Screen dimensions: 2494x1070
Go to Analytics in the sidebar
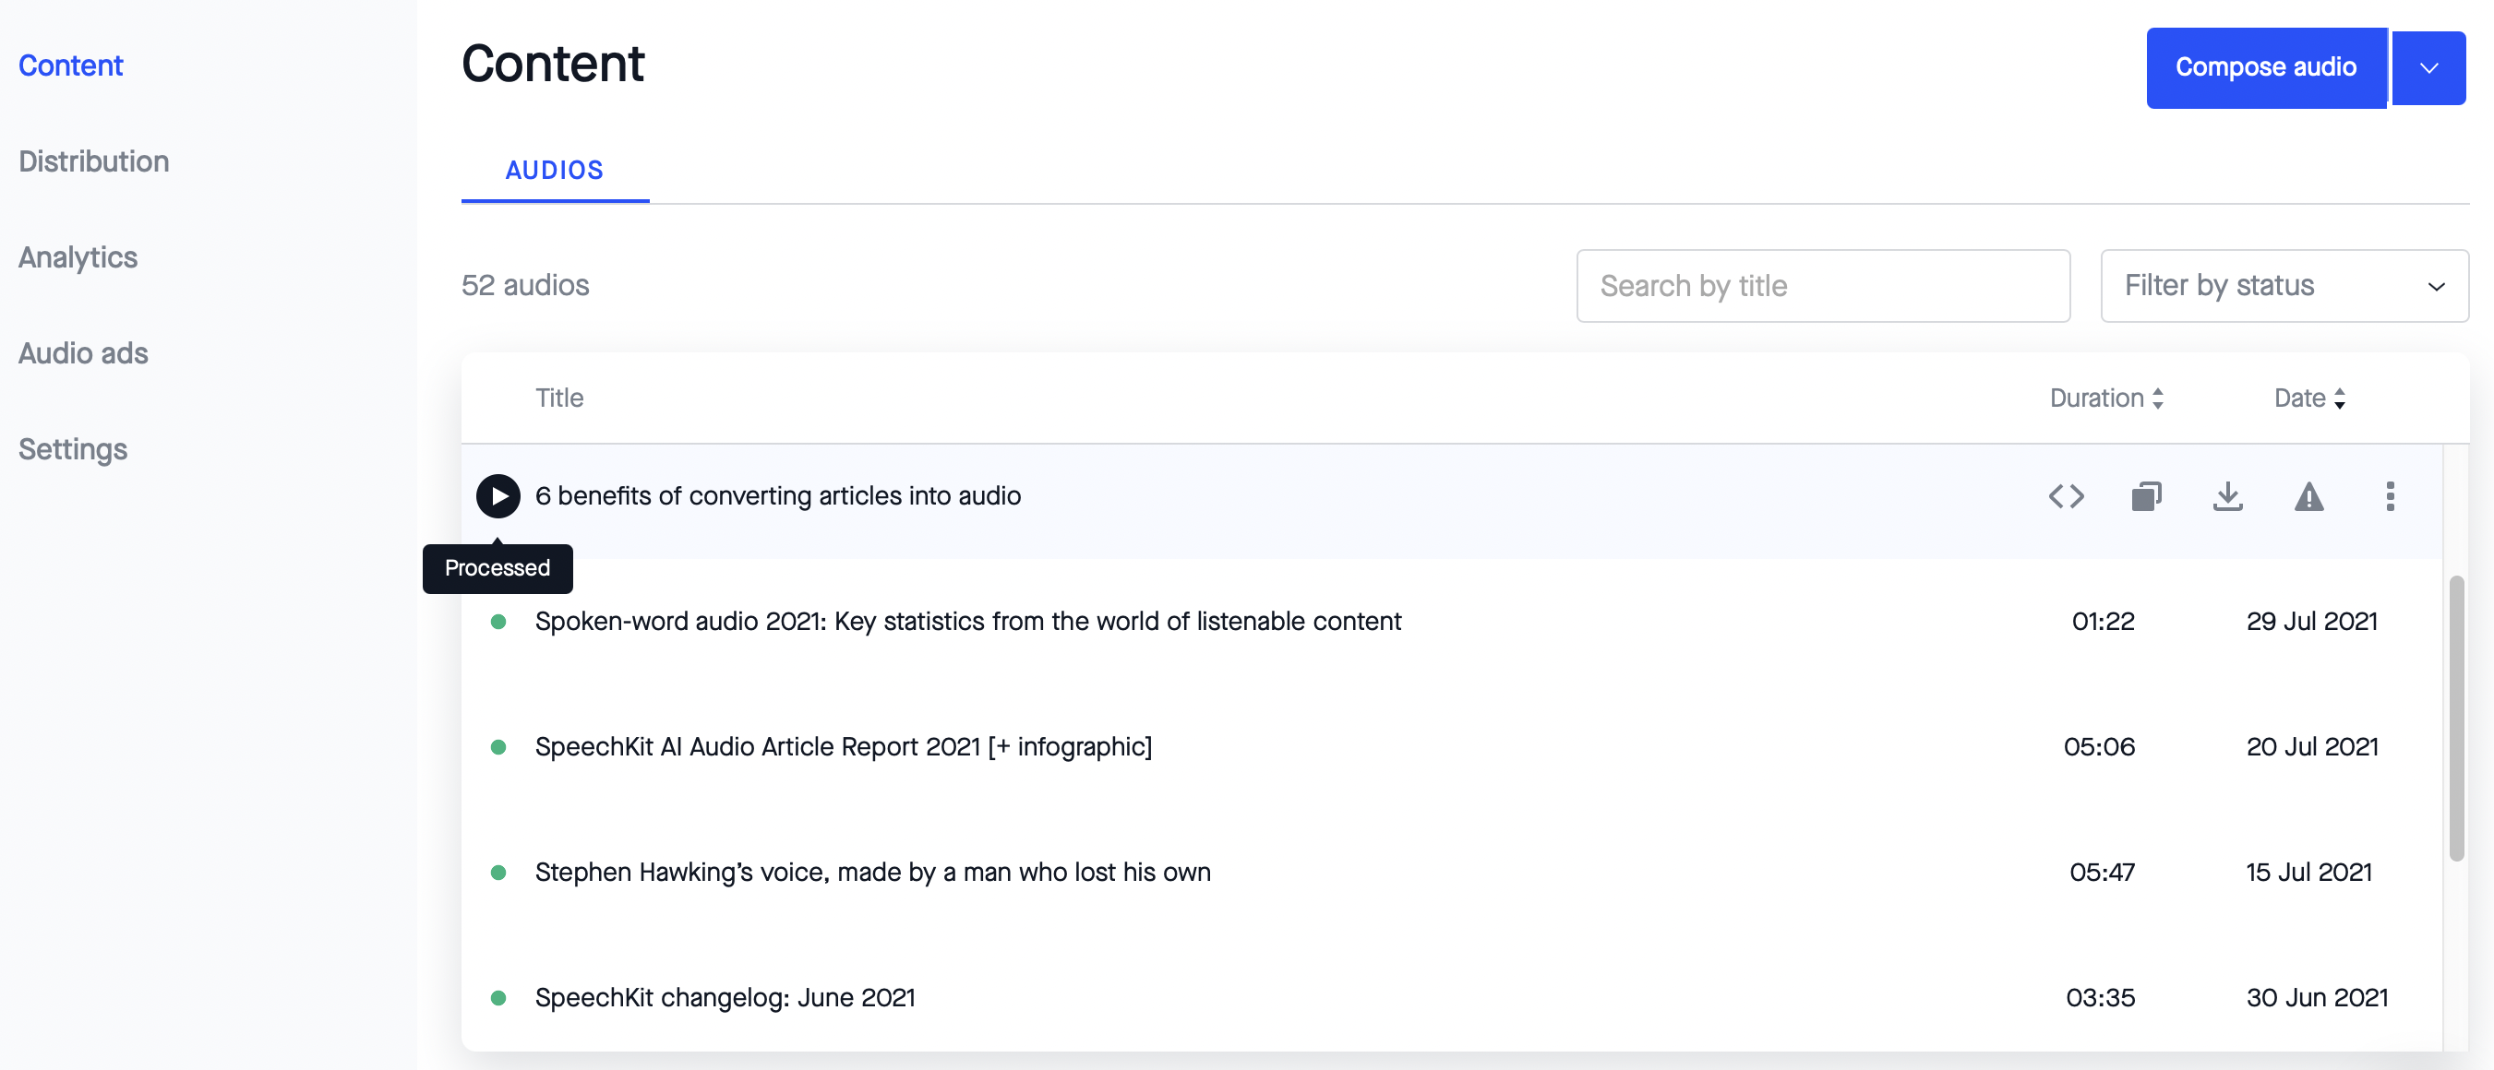pyautogui.click(x=78, y=257)
